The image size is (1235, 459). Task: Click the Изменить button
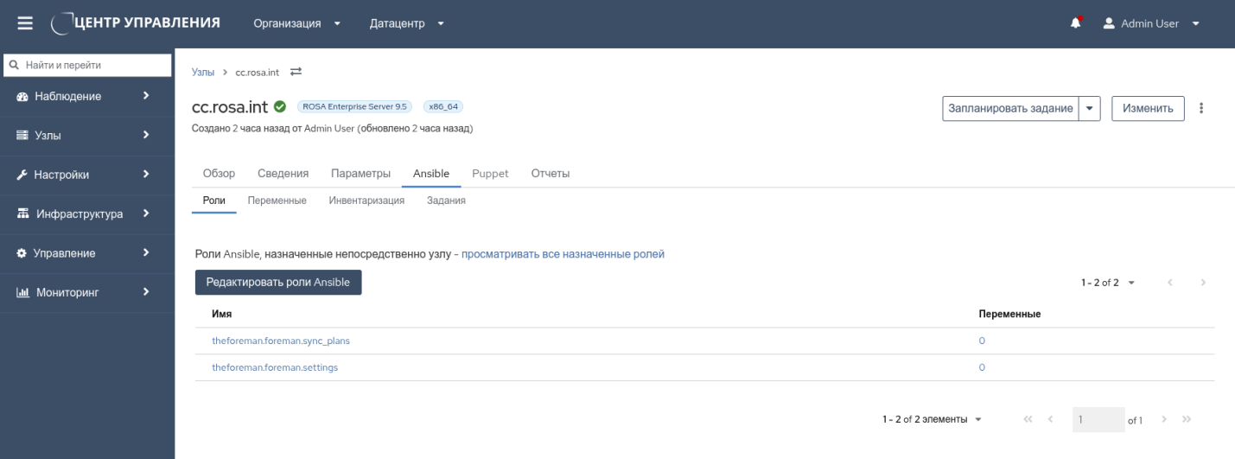[1147, 108]
